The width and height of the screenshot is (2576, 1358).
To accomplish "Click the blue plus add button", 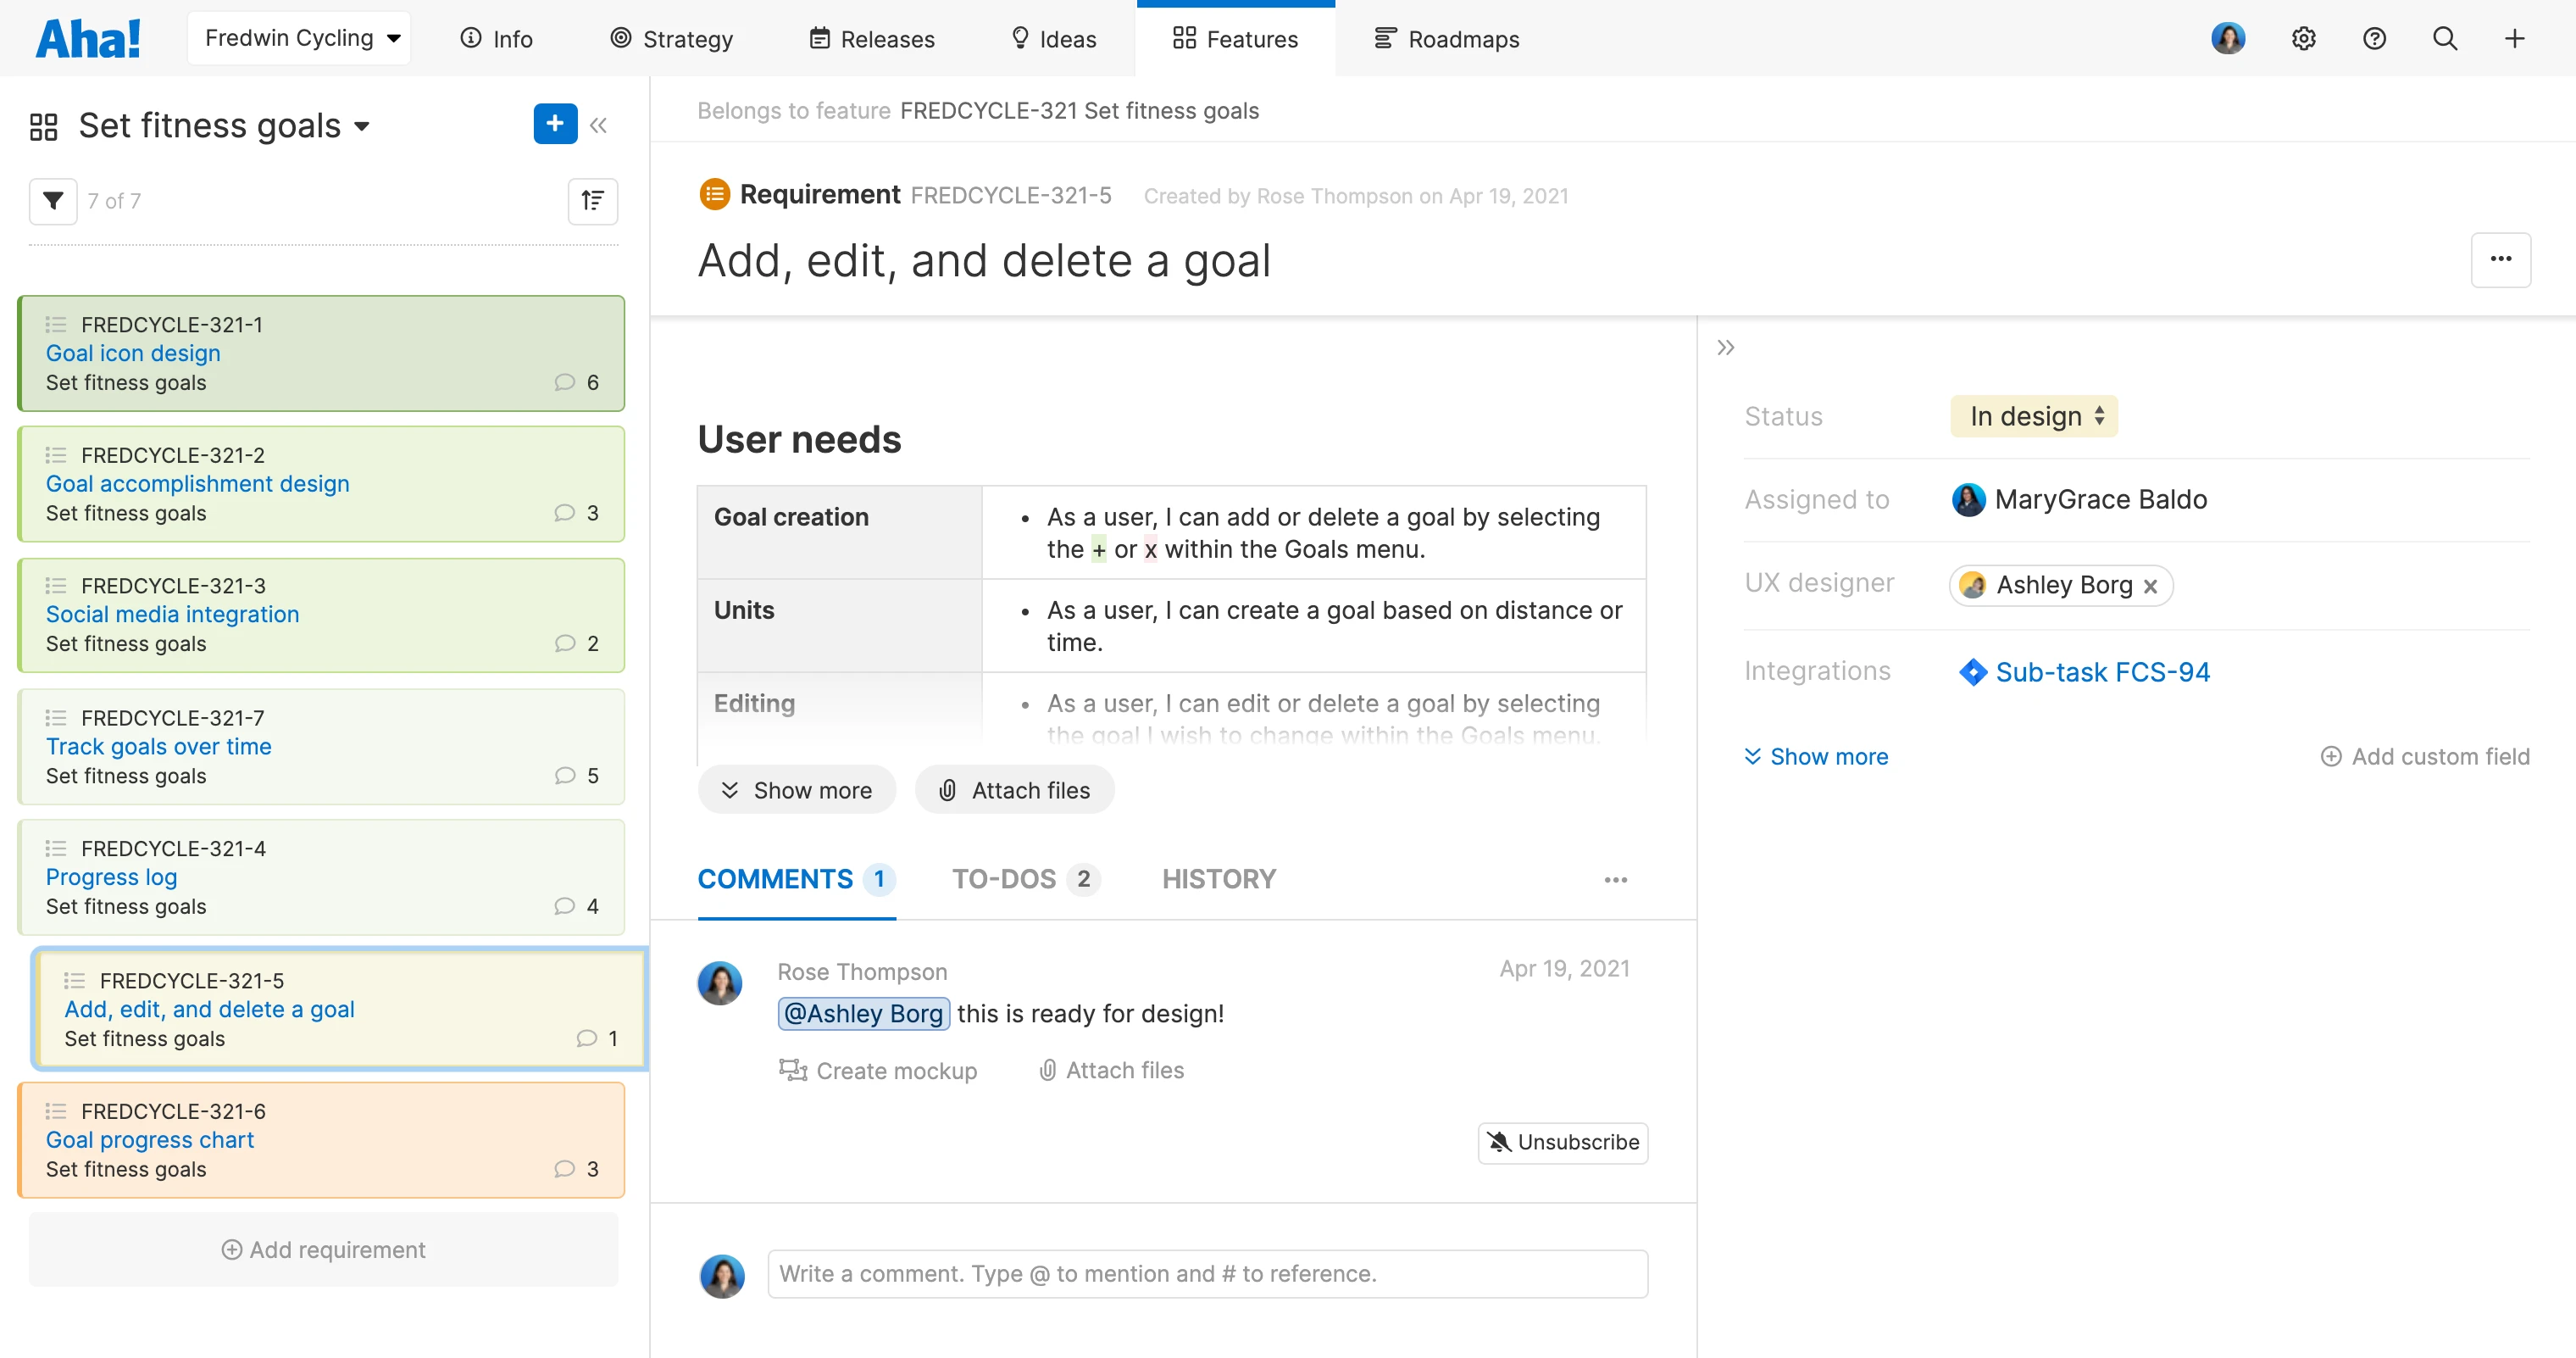I will [555, 124].
